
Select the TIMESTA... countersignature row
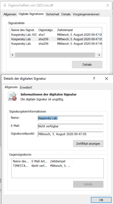[x=58, y=166]
